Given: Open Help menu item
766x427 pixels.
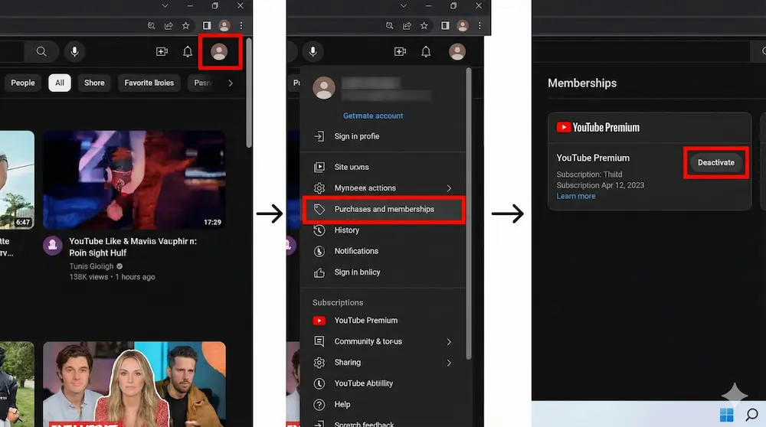Looking at the screenshot, I should [x=384, y=405].
